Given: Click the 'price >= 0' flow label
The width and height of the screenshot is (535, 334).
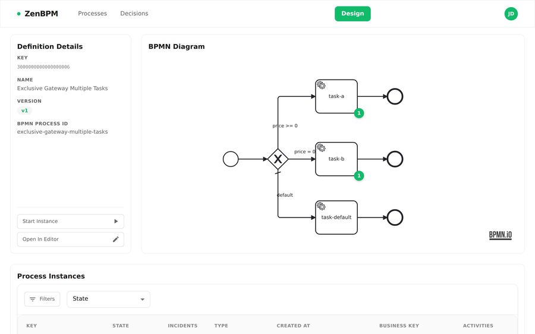Looking at the screenshot, I should pyautogui.click(x=285, y=125).
